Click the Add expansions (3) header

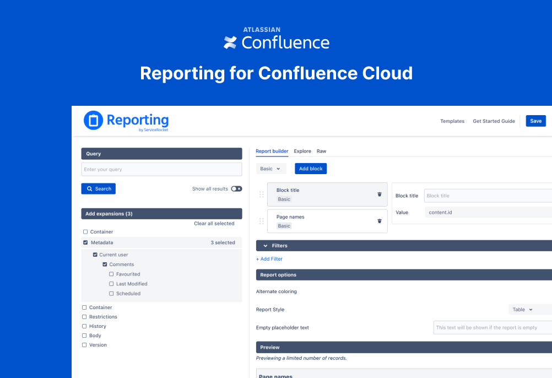click(161, 214)
